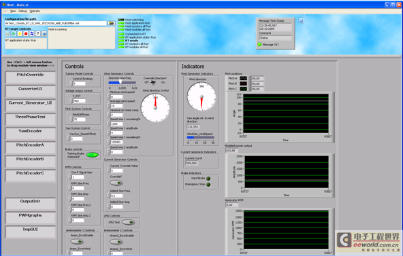Click the Hard Brake indicator LED
The image size is (403, 256).
click(x=208, y=179)
